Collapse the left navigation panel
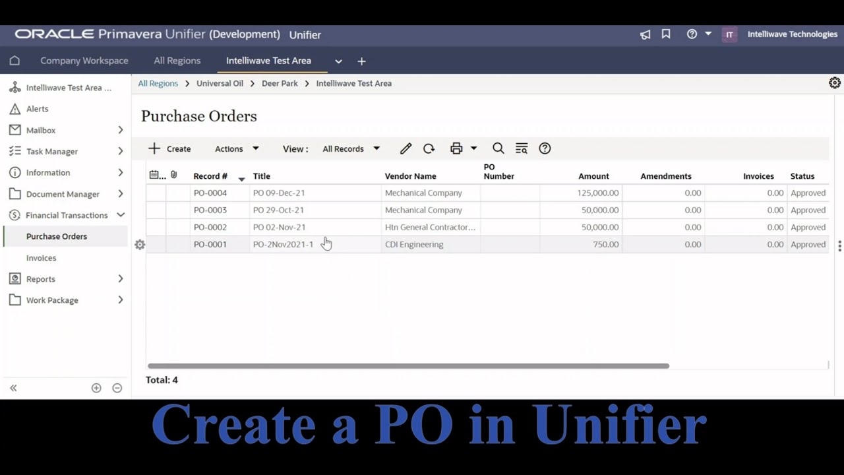This screenshot has height=475, width=844. (x=13, y=388)
